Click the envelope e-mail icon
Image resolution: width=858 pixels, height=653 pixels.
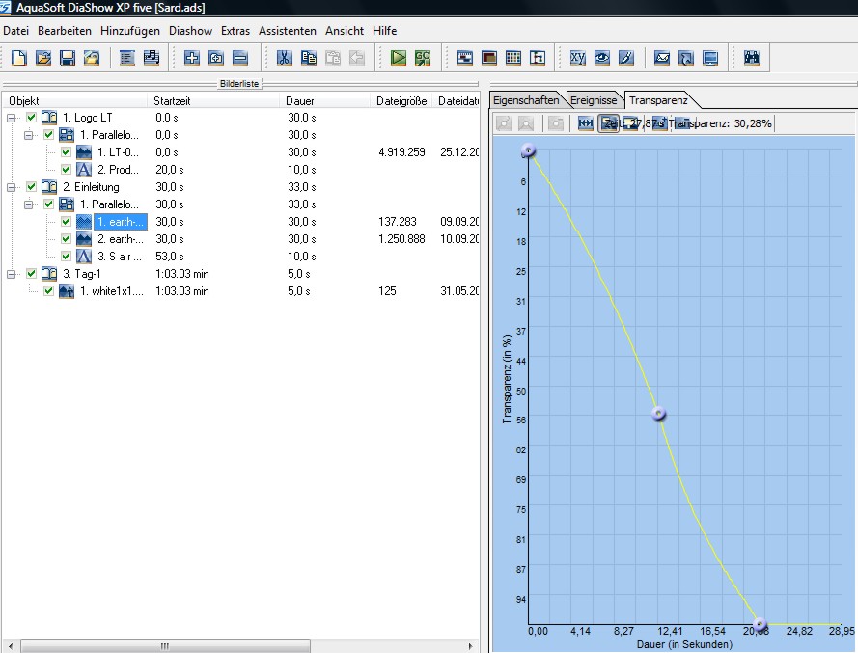(662, 58)
